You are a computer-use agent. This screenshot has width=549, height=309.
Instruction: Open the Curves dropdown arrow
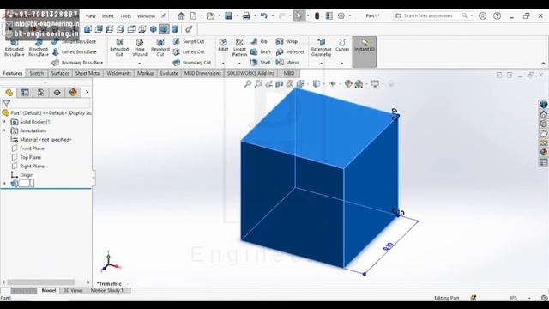342,64
